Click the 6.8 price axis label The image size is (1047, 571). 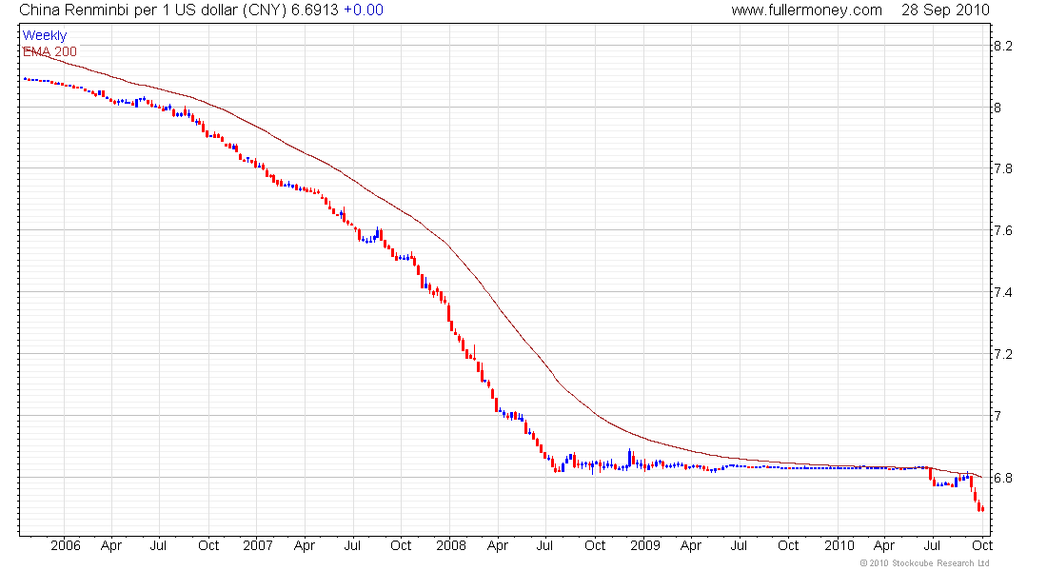[1003, 478]
